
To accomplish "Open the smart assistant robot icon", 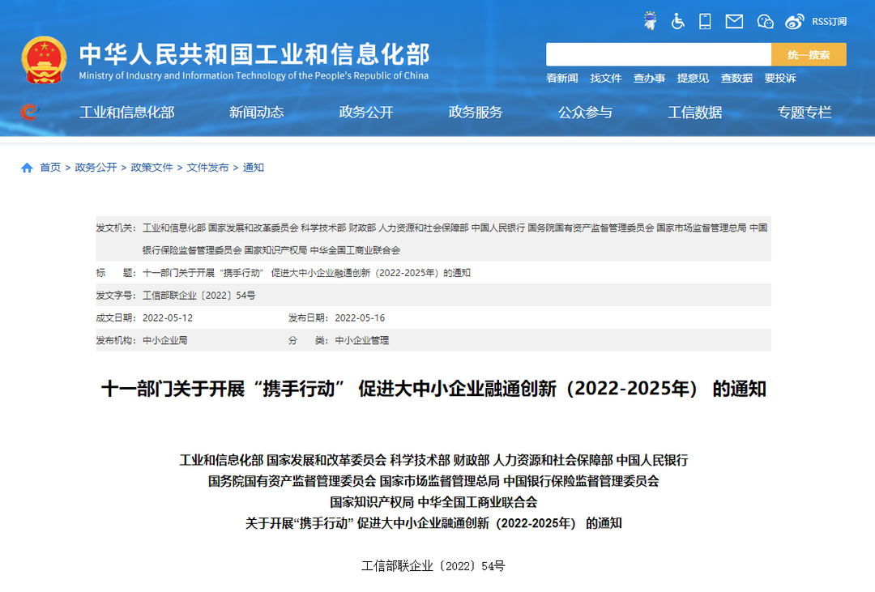I will [x=649, y=21].
